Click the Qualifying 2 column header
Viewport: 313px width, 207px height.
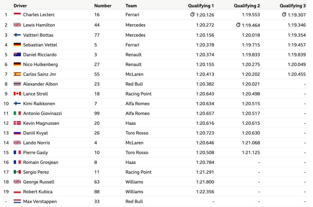247,6
